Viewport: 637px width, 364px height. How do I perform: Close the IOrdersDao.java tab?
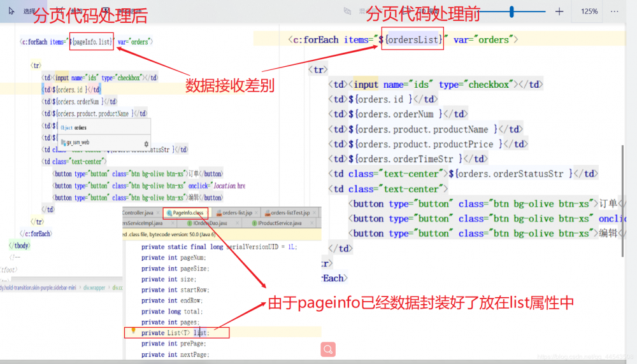pyautogui.click(x=238, y=223)
